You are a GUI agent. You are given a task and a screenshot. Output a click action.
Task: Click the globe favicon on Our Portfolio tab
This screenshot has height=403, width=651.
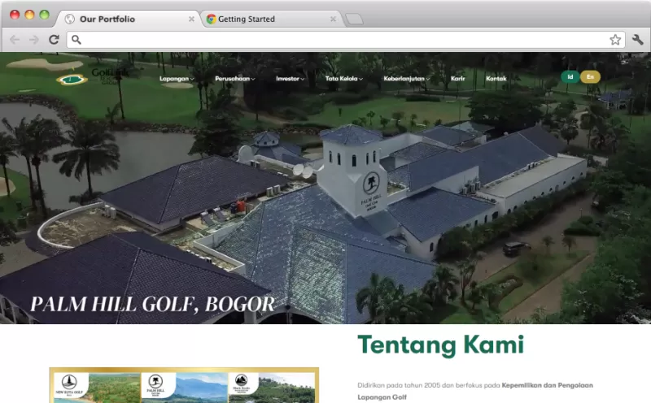click(x=70, y=19)
